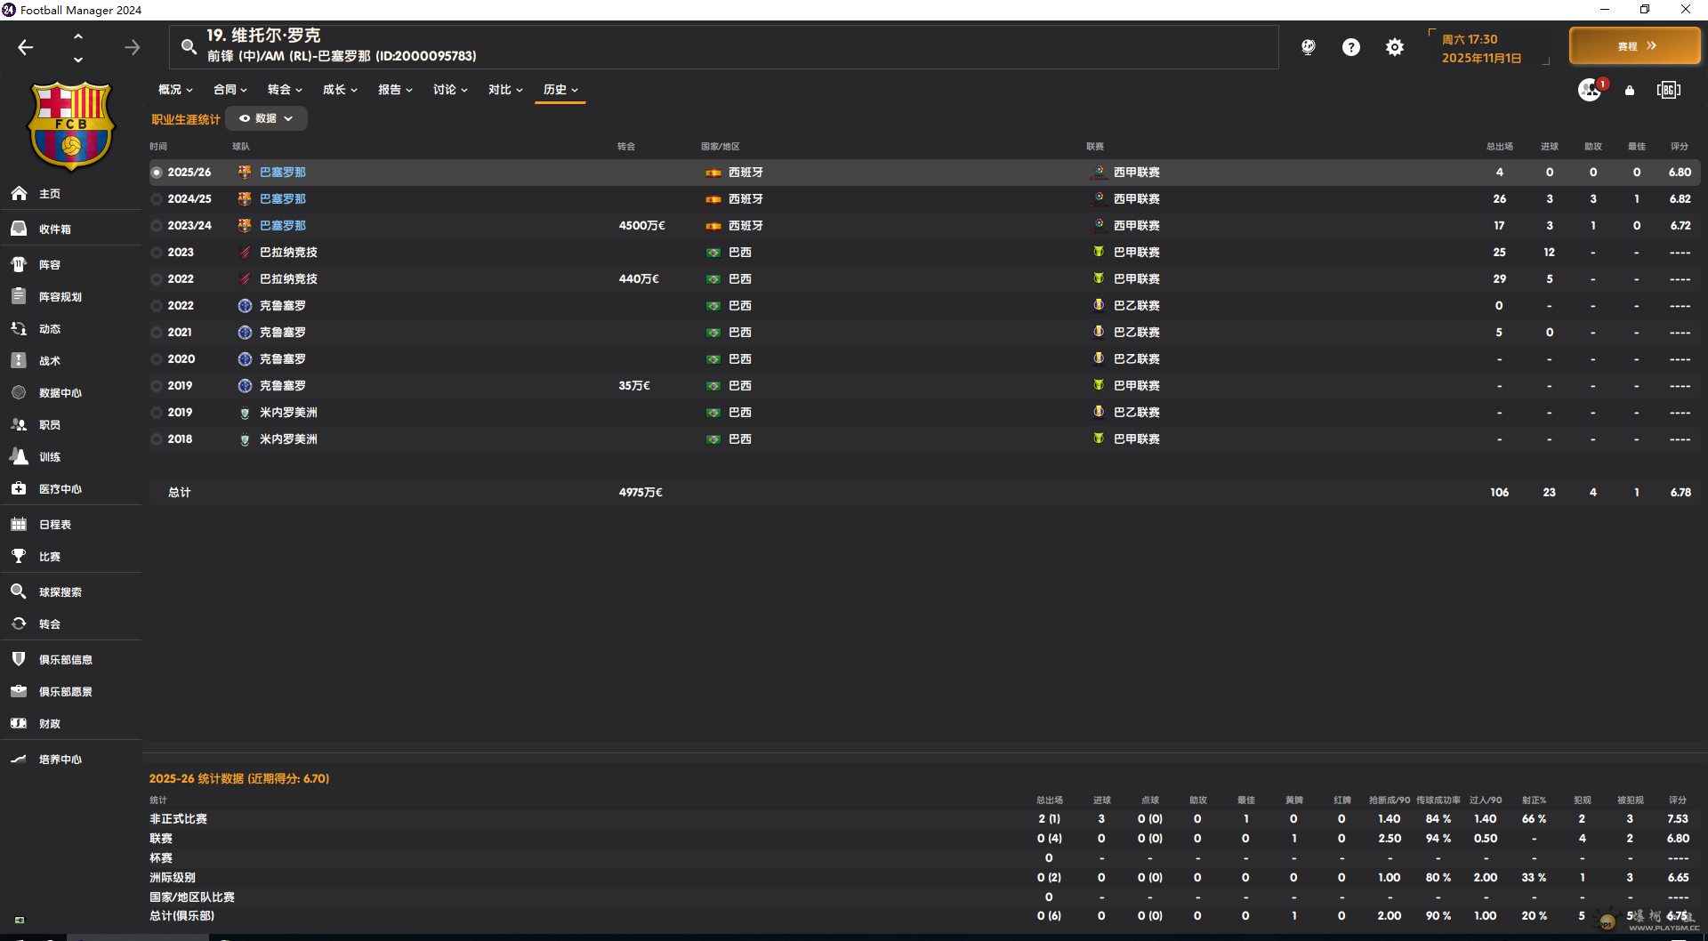Open the 数据 view selector dropdown
Viewport: 1708px width, 941px height.
266,118
